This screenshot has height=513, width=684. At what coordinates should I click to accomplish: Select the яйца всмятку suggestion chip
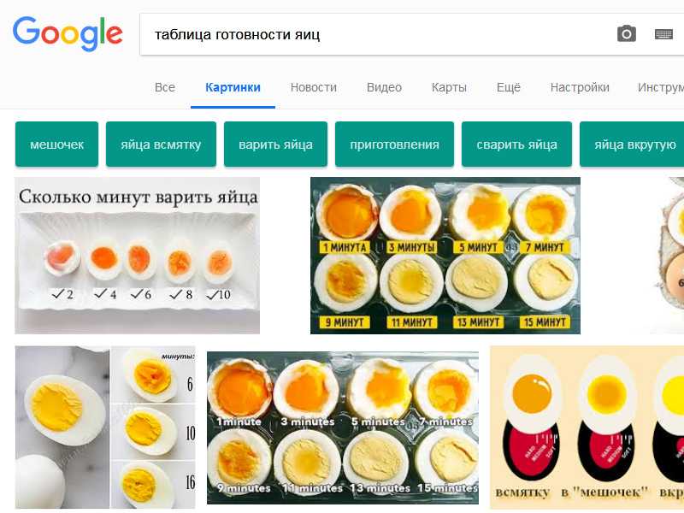pos(161,144)
